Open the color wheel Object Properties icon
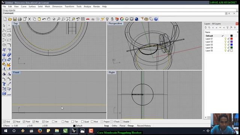Image resolution: width=240 pixels, height=135 pixels. [122, 19]
